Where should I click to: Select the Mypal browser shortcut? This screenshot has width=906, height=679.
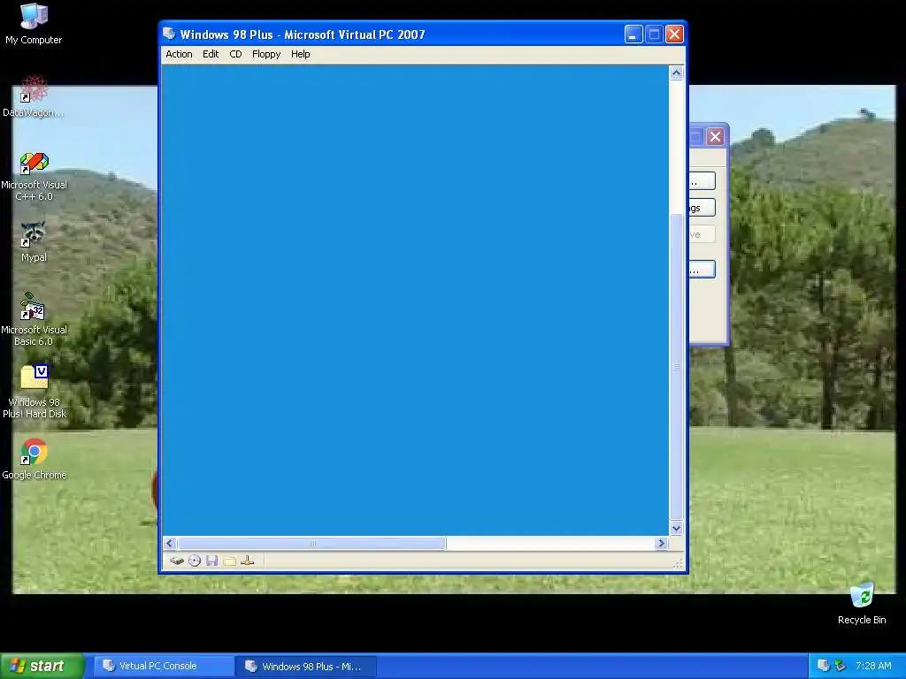pos(34,241)
